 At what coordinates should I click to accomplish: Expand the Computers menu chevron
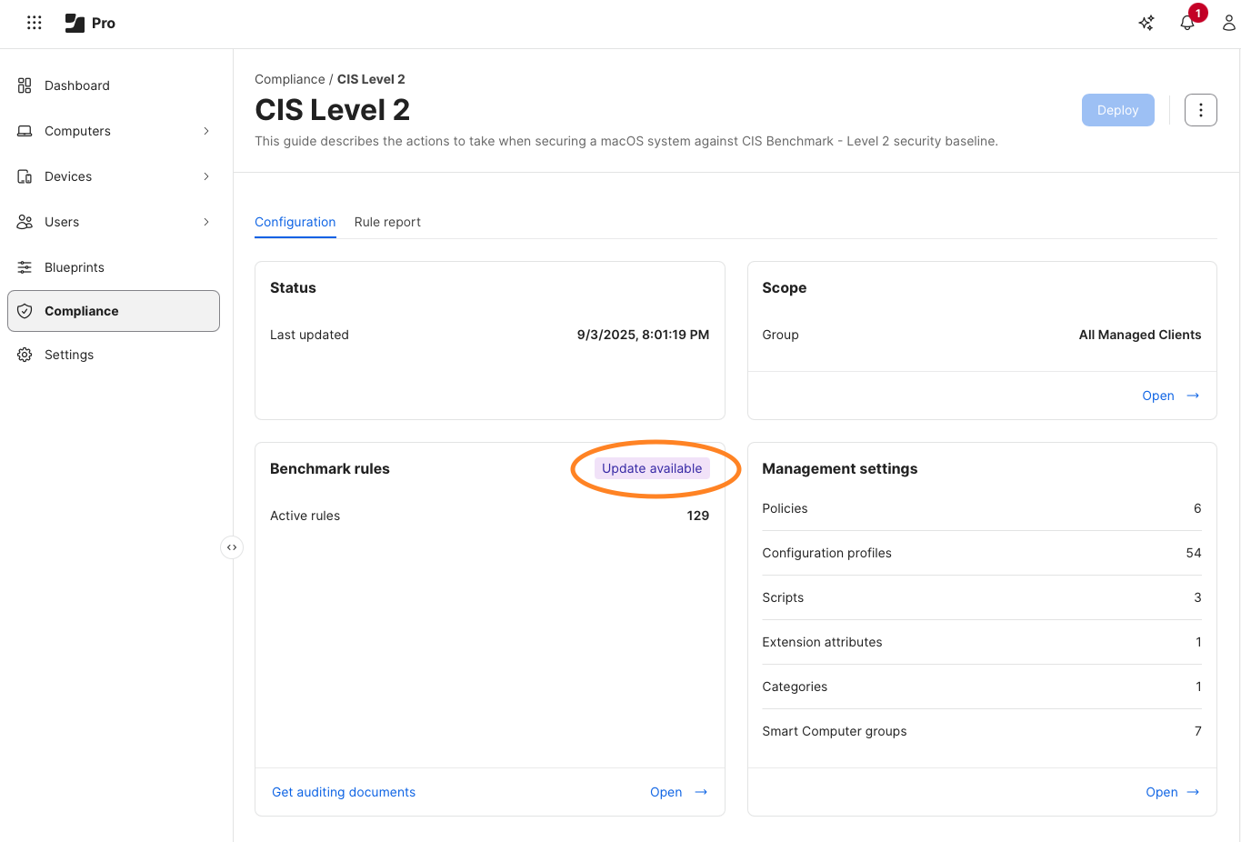tap(206, 131)
